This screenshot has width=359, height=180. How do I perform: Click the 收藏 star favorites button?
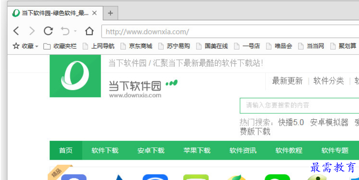point(23,46)
